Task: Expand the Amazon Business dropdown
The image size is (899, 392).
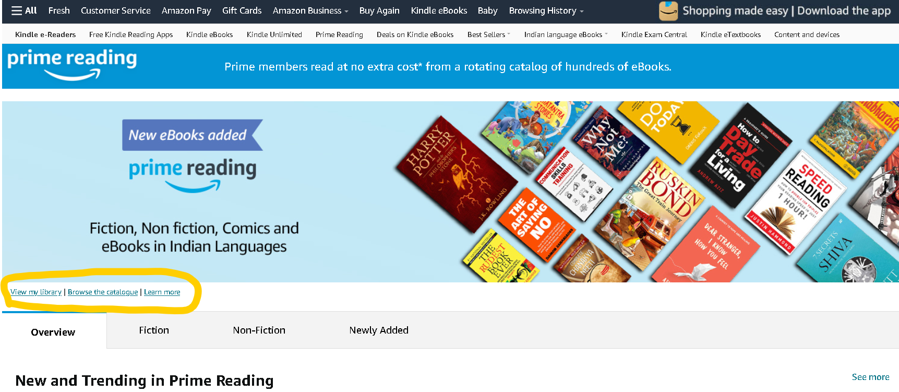Action: click(310, 10)
